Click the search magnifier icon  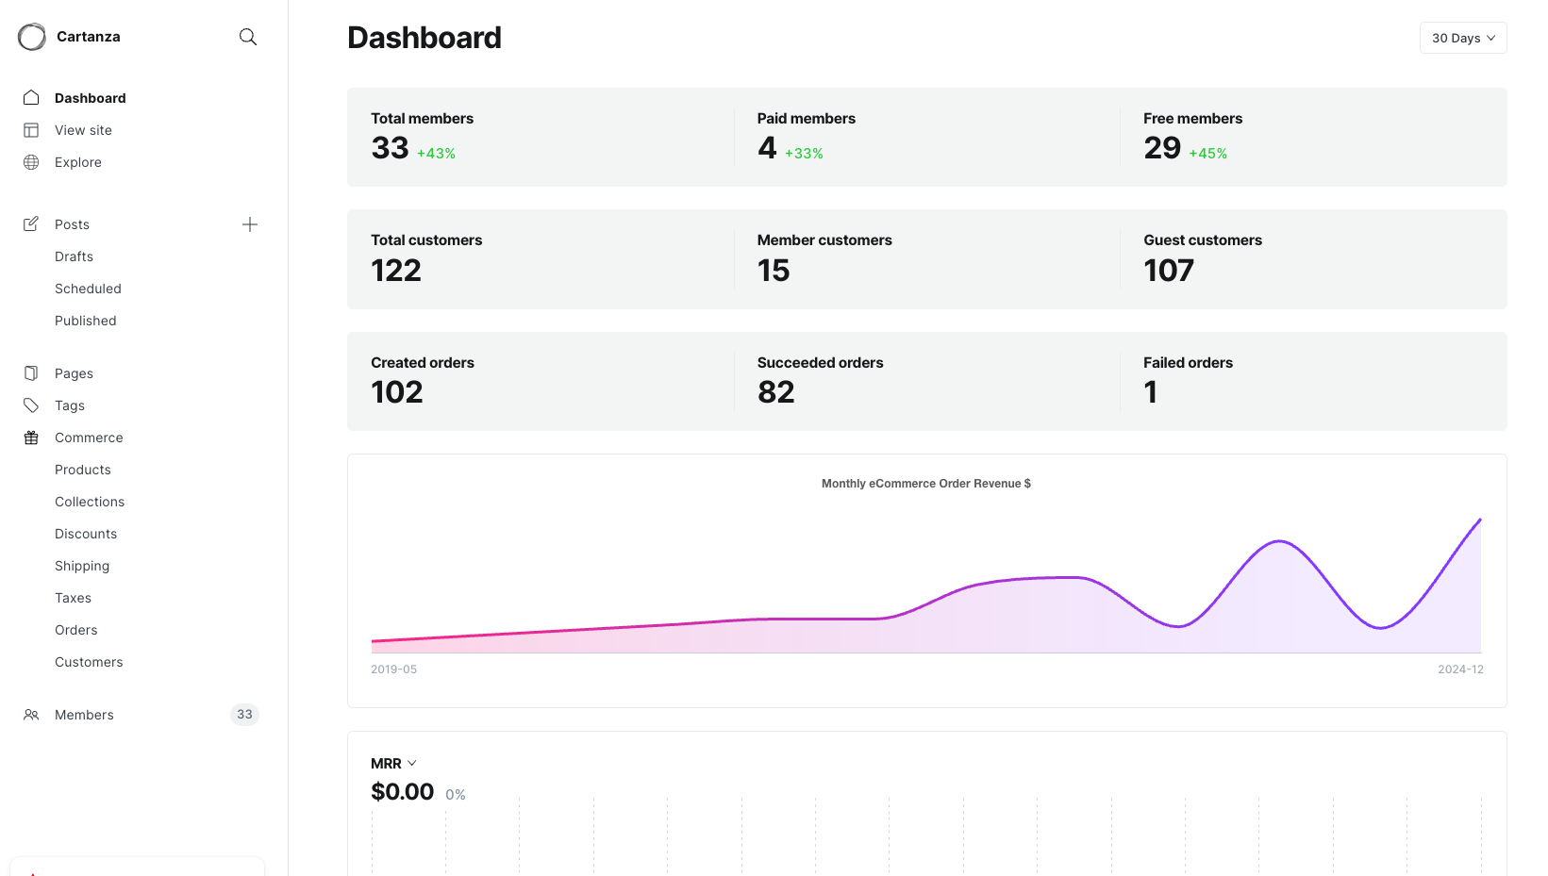click(248, 37)
